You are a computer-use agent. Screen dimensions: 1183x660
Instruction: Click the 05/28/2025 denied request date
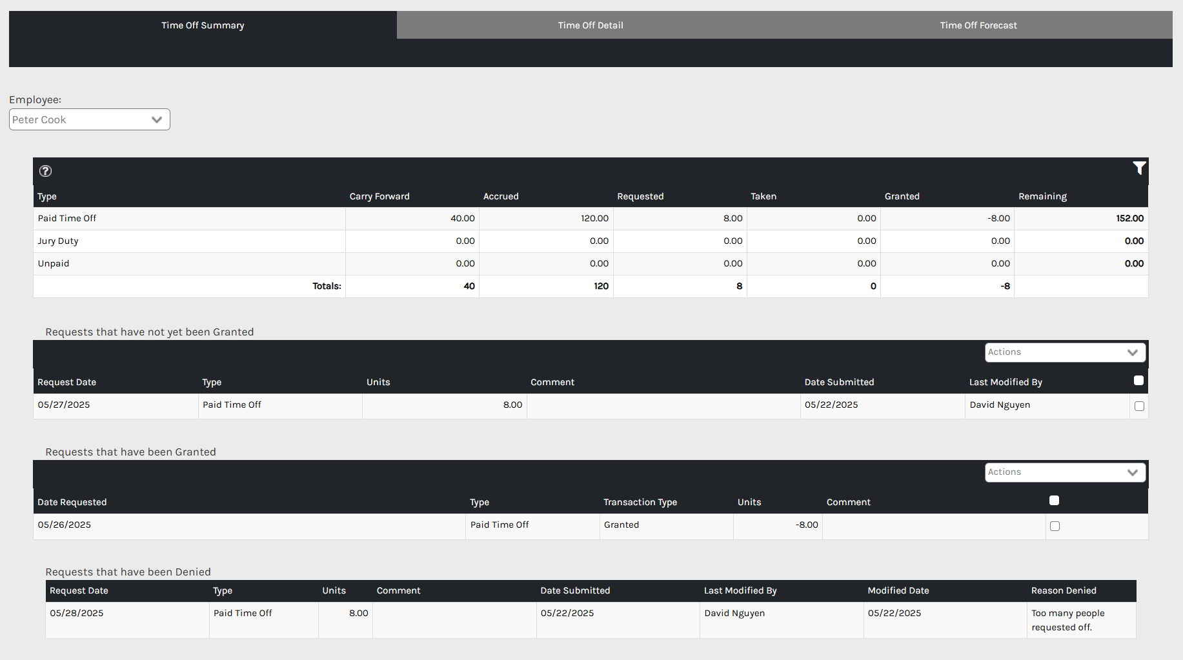[77, 613]
